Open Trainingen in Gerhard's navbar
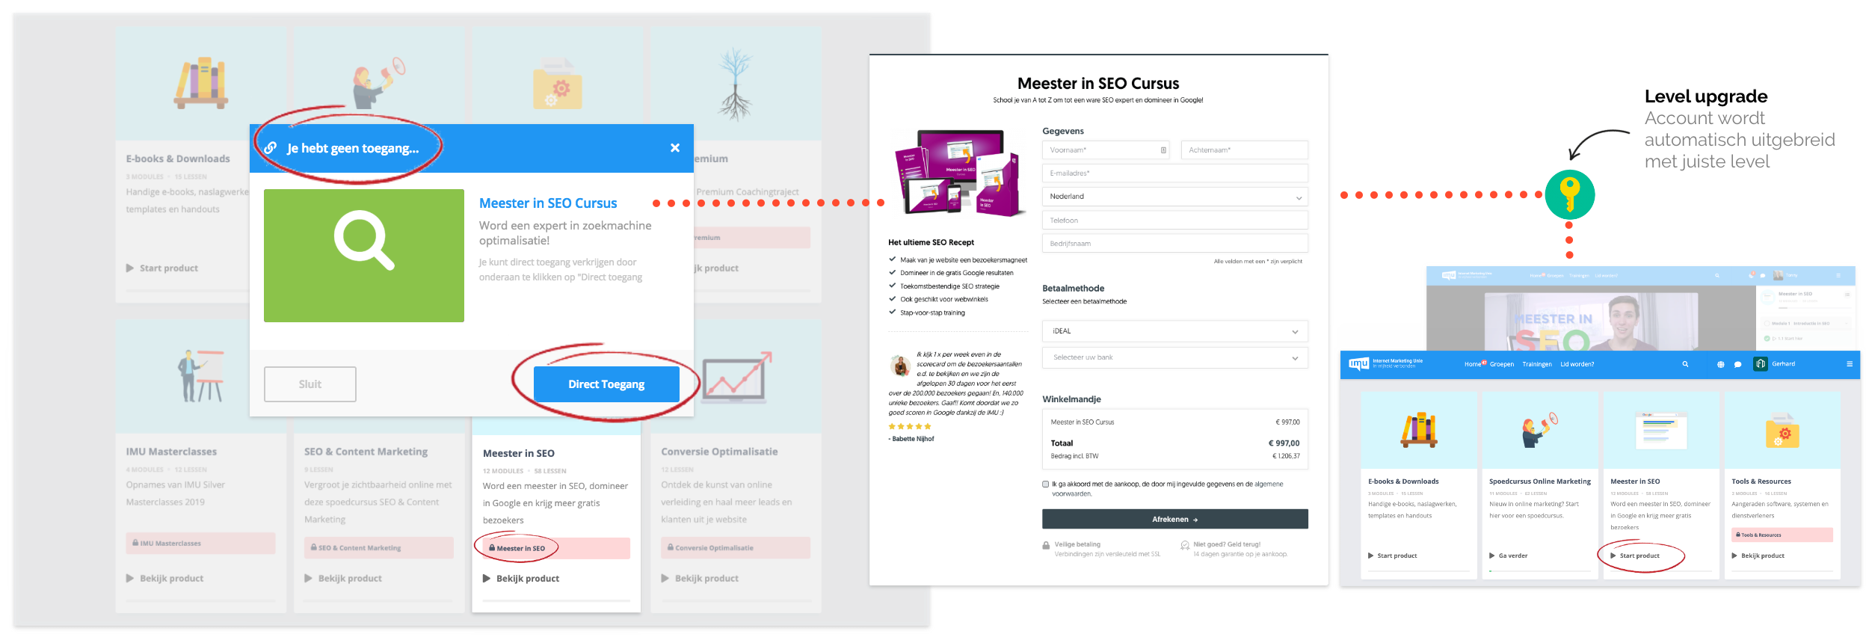Image resolution: width=1869 pixels, height=640 pixels. click(1537, 365)
